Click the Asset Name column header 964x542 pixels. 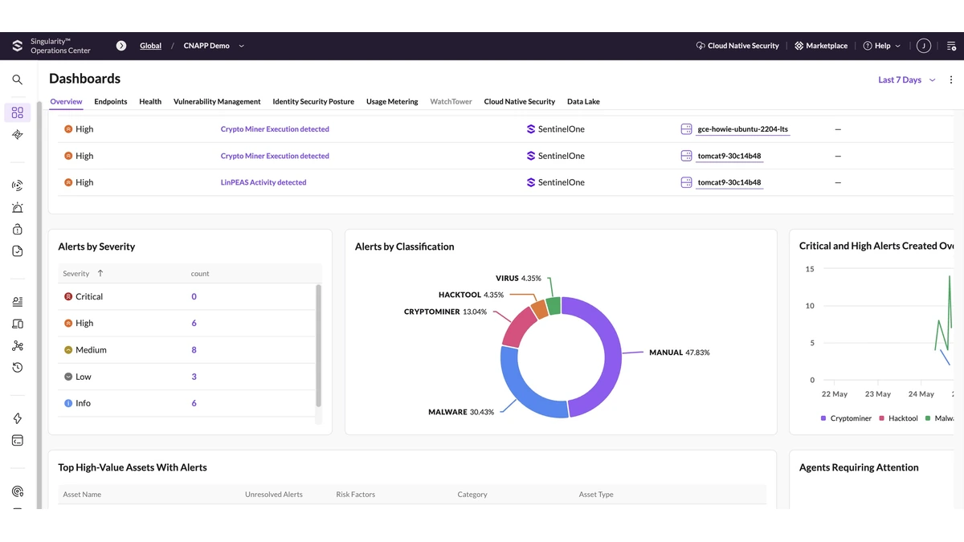(x=82, y=495)
